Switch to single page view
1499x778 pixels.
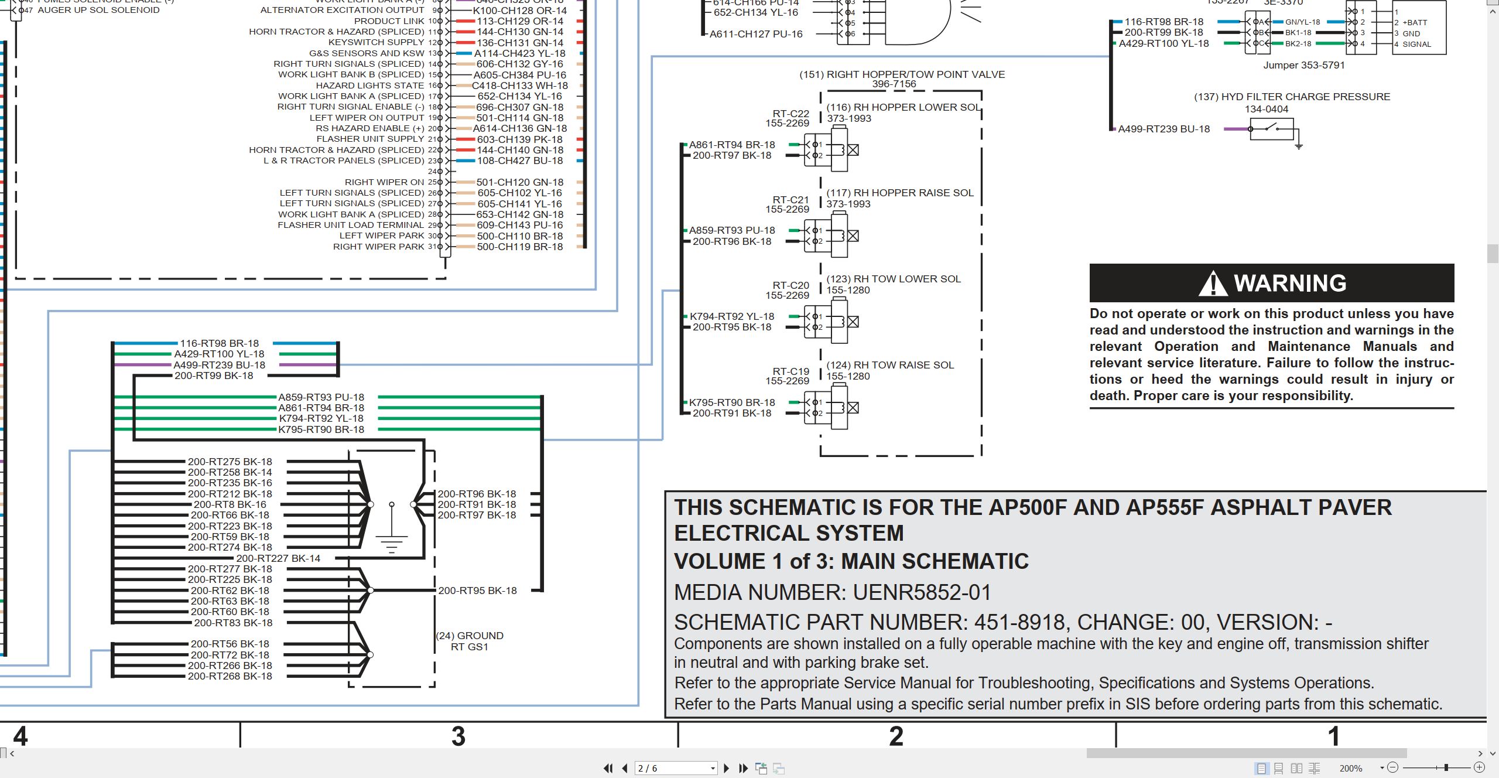coord(1261,768)
